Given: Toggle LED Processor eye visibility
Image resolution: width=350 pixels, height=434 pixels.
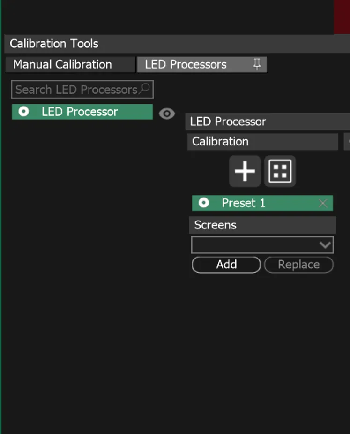Looking at the screenshot, I should click(x=167, y=114).
